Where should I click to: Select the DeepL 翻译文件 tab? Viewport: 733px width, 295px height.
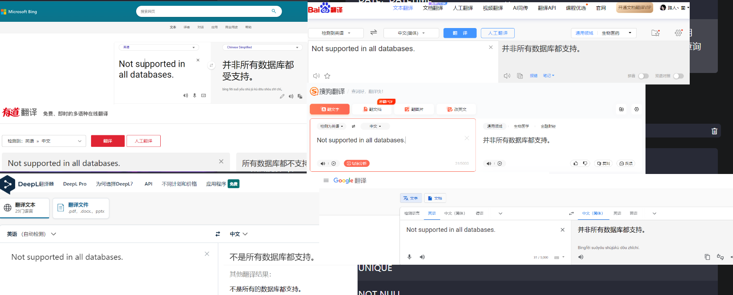click(x=81, y=208)
